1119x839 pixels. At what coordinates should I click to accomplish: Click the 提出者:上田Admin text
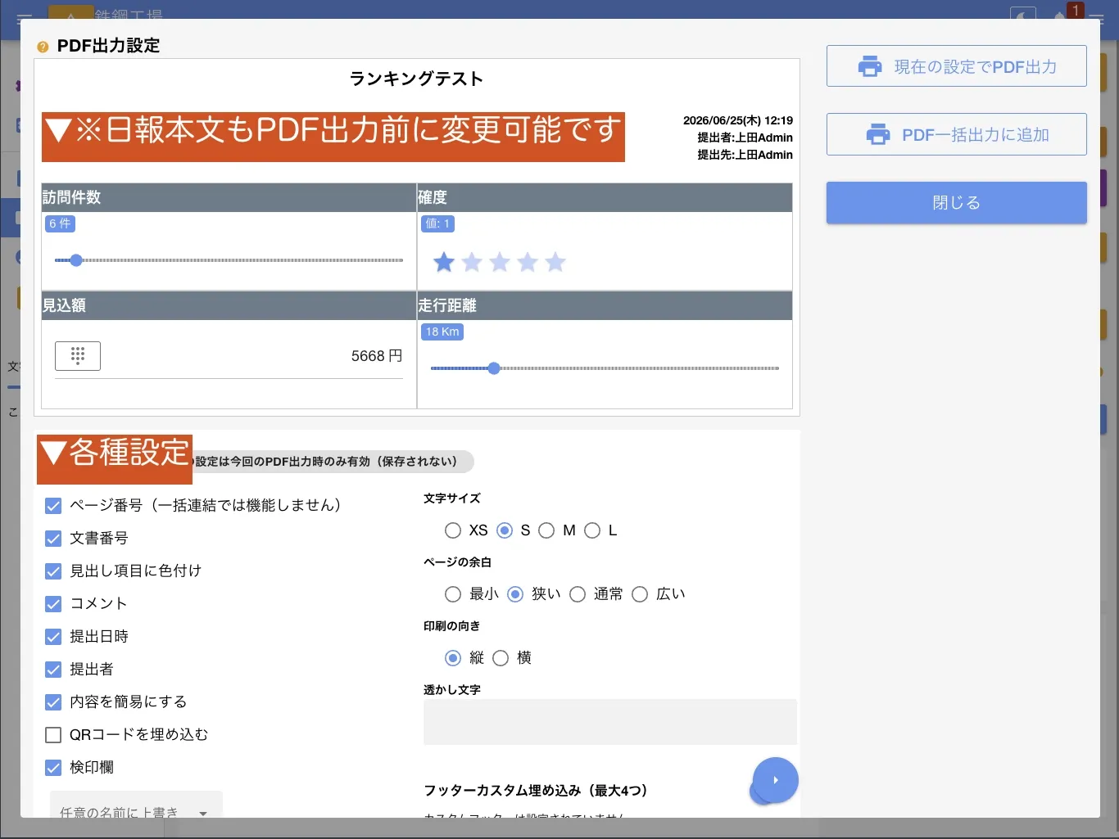pyautogui.click(x=745, y=138)
